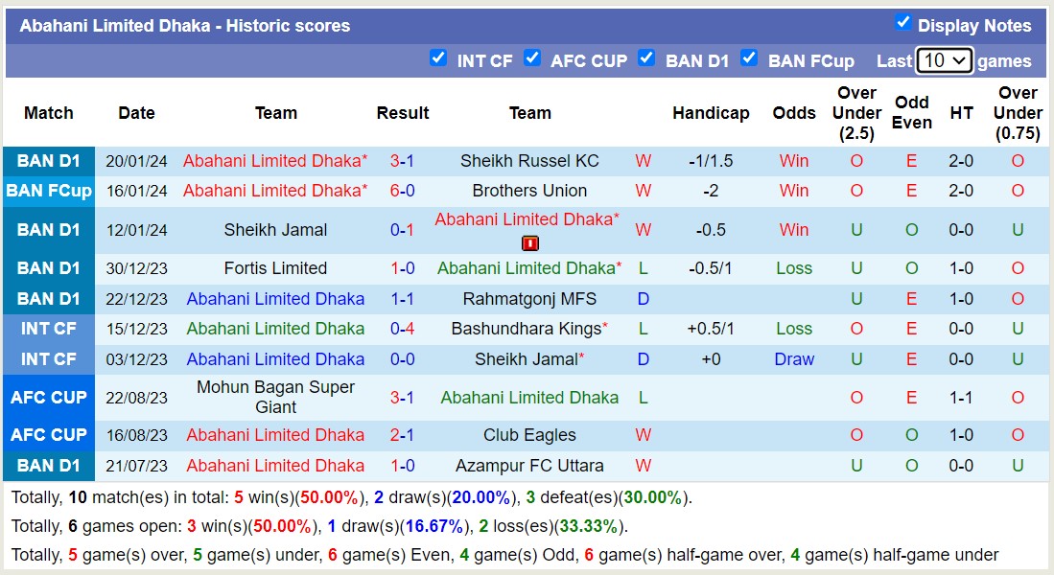Click Bashundhara Kings team name
The image size is (1054, 575).
(x=527, y=329)
